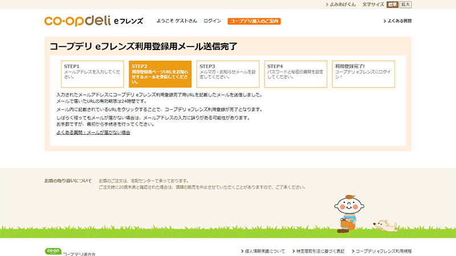Click the コープデリ連合会 footer logo

70,252
